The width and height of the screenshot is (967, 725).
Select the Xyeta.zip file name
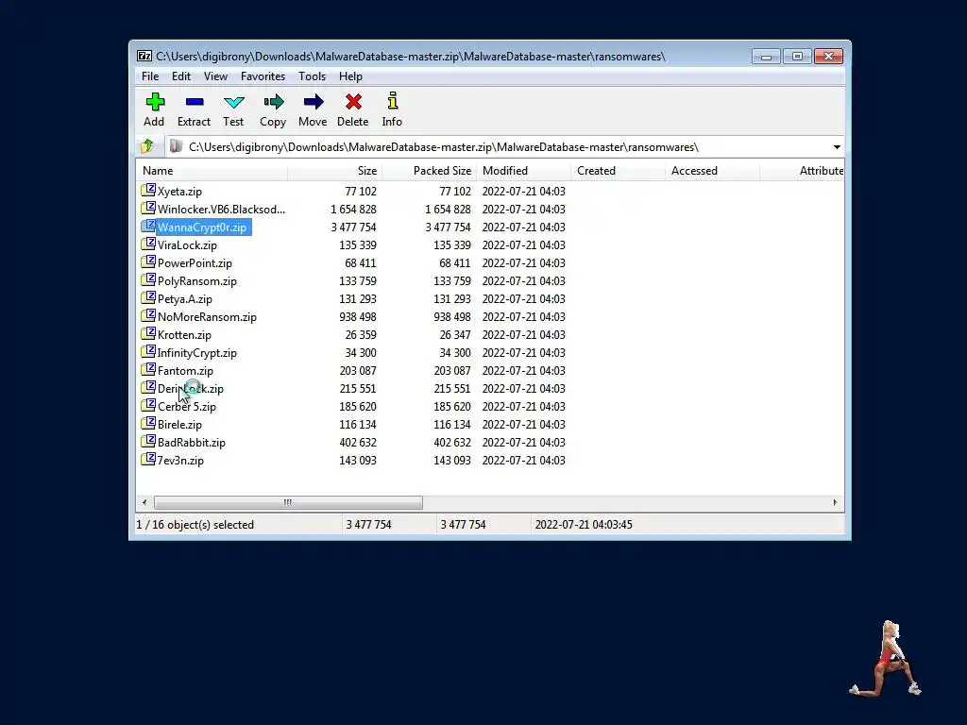point(179,191)
